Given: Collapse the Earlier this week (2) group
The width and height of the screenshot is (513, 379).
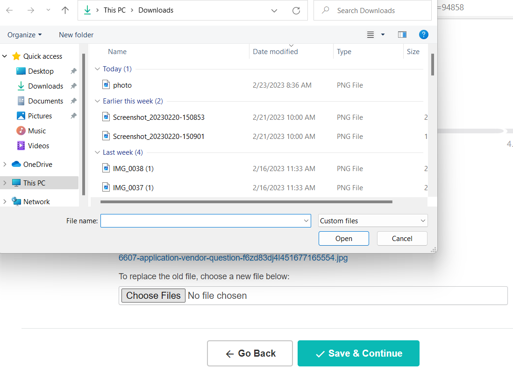Looking at the screenshot, I should pyautogui.click(x=97, y=101).
